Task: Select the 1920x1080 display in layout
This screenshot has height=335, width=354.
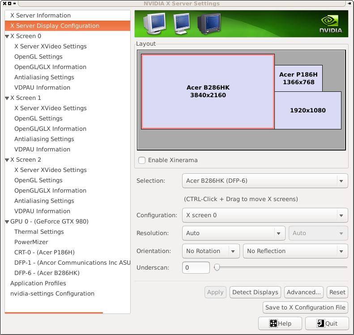Action: click(x=308, y=111)
